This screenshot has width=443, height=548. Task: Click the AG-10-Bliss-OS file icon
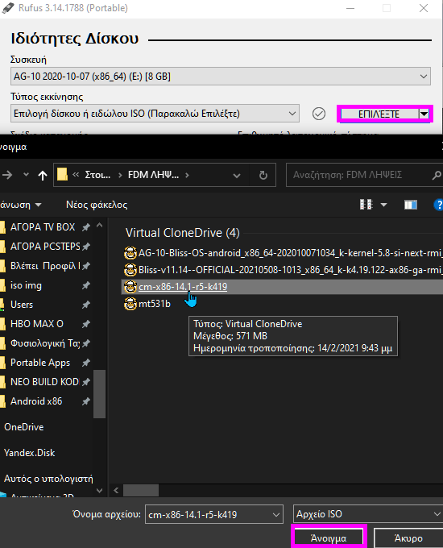[x=130, y=253]
